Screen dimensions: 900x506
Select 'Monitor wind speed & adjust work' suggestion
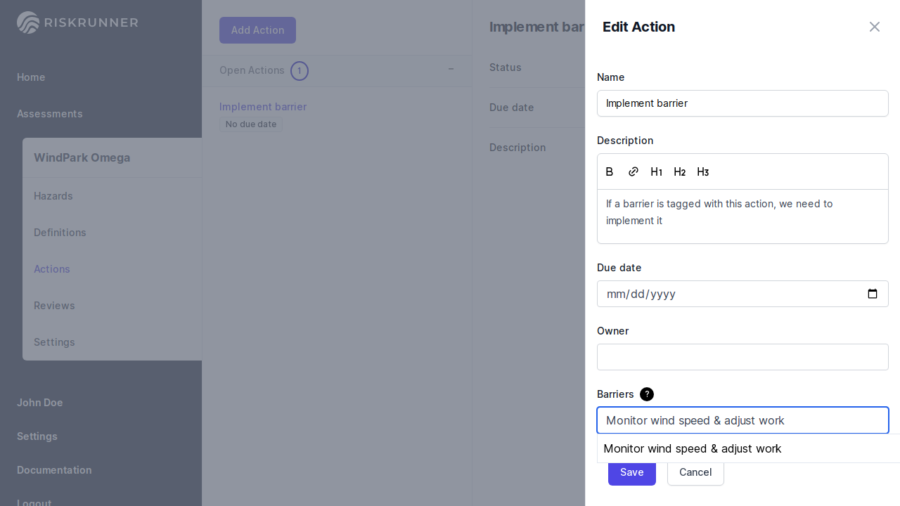pos(693,448)
